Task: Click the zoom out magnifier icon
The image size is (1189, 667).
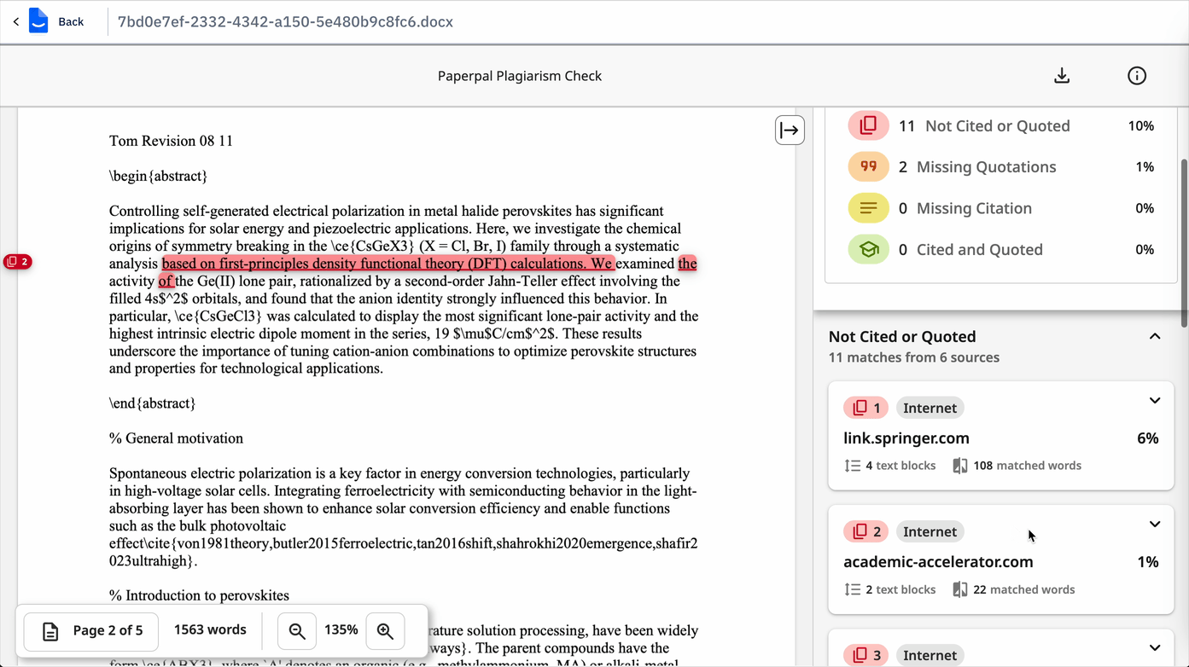Action: [x=297, y=631]
